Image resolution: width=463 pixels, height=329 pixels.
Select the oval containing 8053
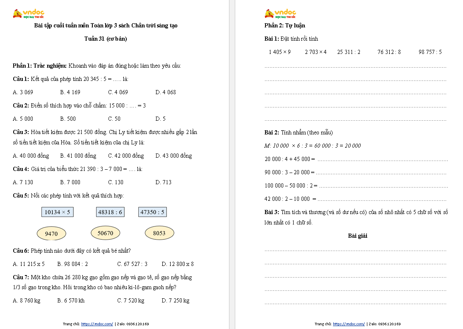click(x=159, y=233)
